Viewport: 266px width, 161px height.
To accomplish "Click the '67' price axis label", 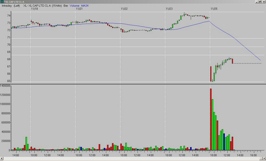I will click(9, 67).
